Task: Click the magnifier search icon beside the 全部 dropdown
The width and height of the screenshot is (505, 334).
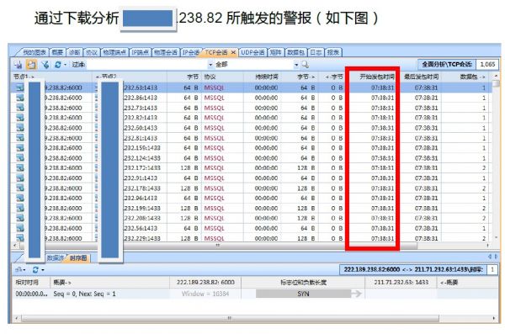Action: 305,65
